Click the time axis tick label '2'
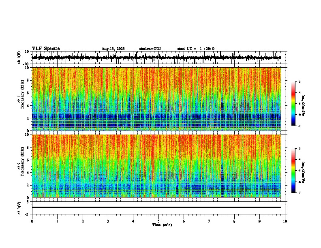This screenshot has width=321, height=248. (83, 221)
